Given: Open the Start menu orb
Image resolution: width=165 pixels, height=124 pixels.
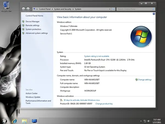Looking at the screenshot, I should pyautogui.click(x=4, y=121).
